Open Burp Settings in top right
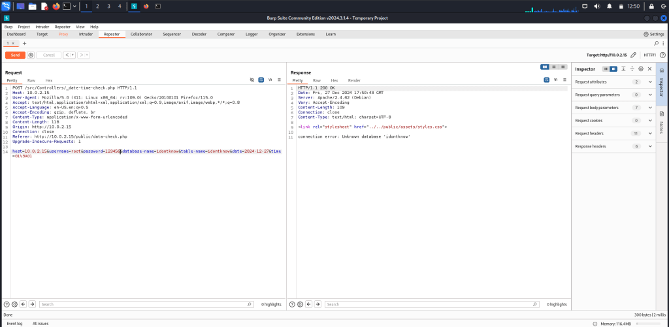669x327 pixels. click(x=653, y=34)
